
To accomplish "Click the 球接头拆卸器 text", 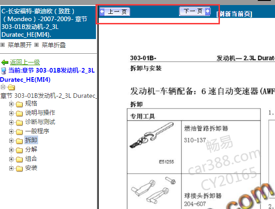I will [203, 196].
